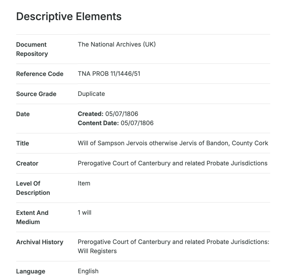Select The National Archives (UK) value

[x=117, y=45]
